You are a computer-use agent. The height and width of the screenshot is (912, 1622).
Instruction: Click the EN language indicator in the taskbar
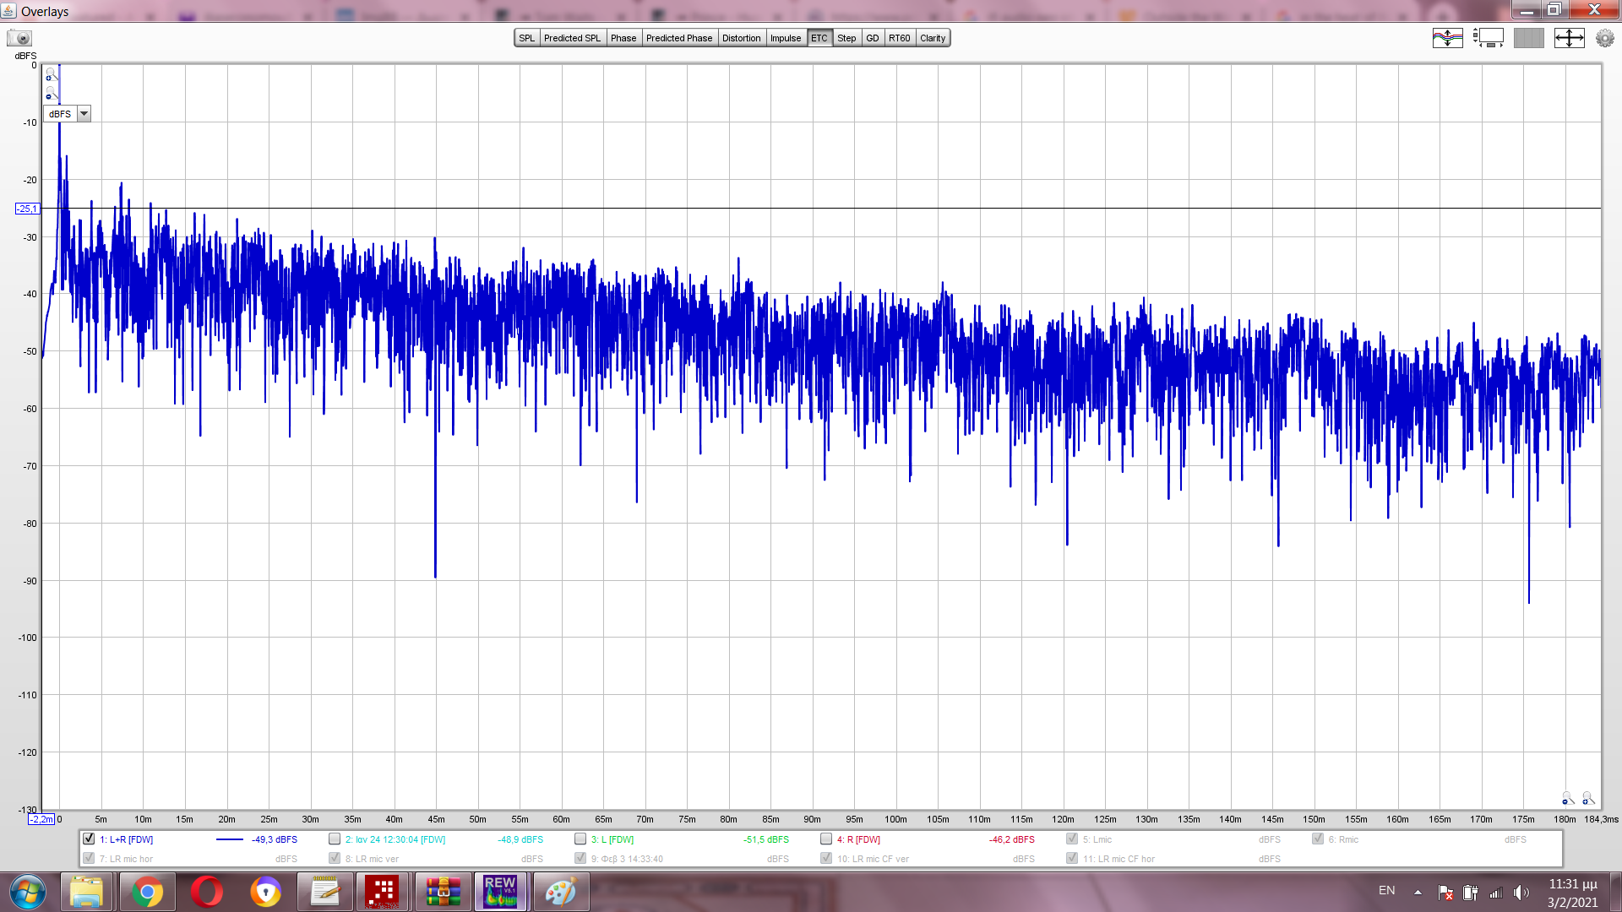tap(1386, 891)
